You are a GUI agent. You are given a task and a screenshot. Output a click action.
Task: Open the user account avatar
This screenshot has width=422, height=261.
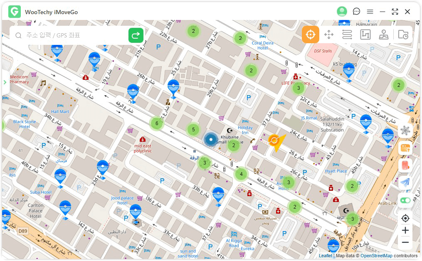point(342,12)
